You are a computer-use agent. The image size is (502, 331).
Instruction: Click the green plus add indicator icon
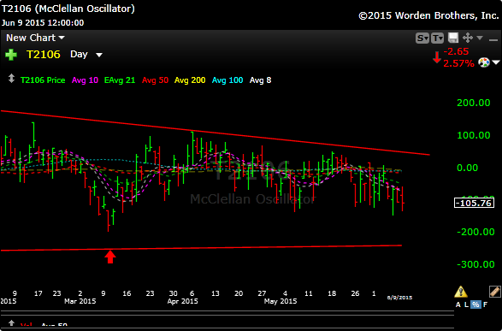[11, 55]
